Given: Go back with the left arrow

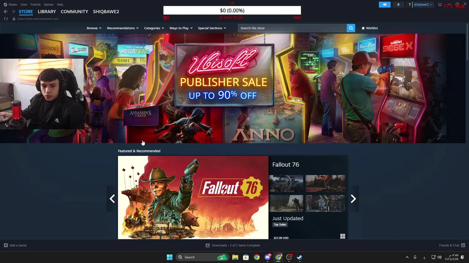Looking at the screenshot, I should 5,12.
